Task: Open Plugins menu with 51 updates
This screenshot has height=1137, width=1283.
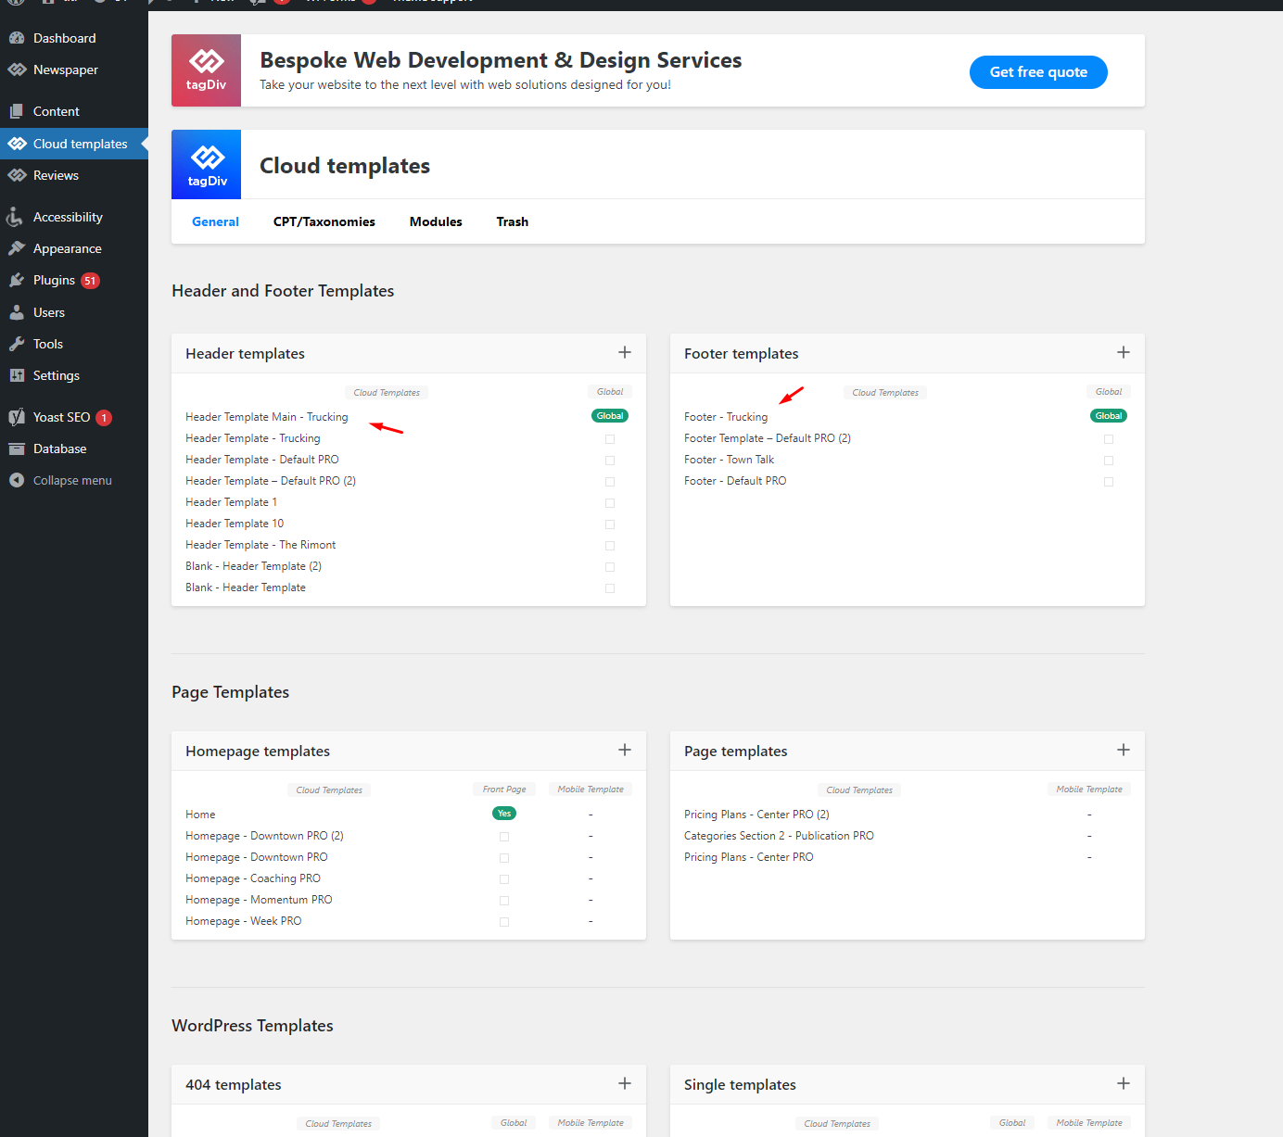Action: tap(66, 280)
